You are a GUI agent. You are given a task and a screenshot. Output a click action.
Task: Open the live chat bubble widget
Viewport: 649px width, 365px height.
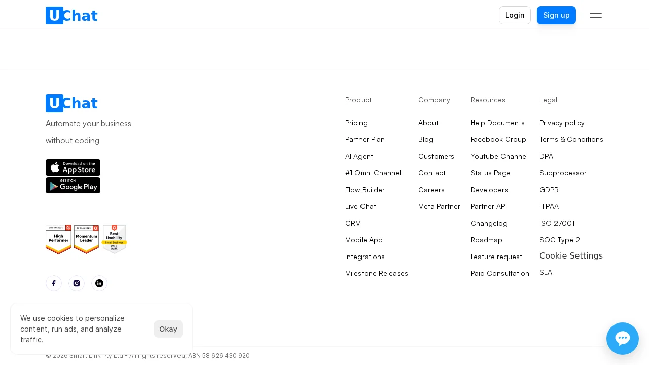pos(623,339)
